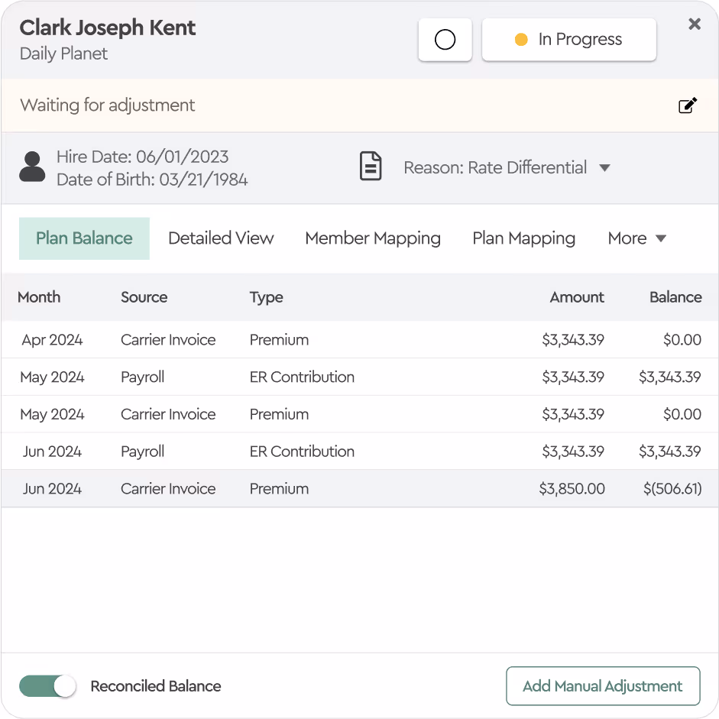719x719 pixels.
Task: Click the Add Manual Adjustment button
Action: (x=603, y=686)
